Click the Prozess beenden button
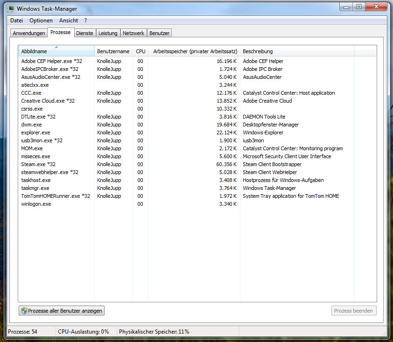Image resolution: width=393 pixels, height=342 pixels. [x=354, y=311]
